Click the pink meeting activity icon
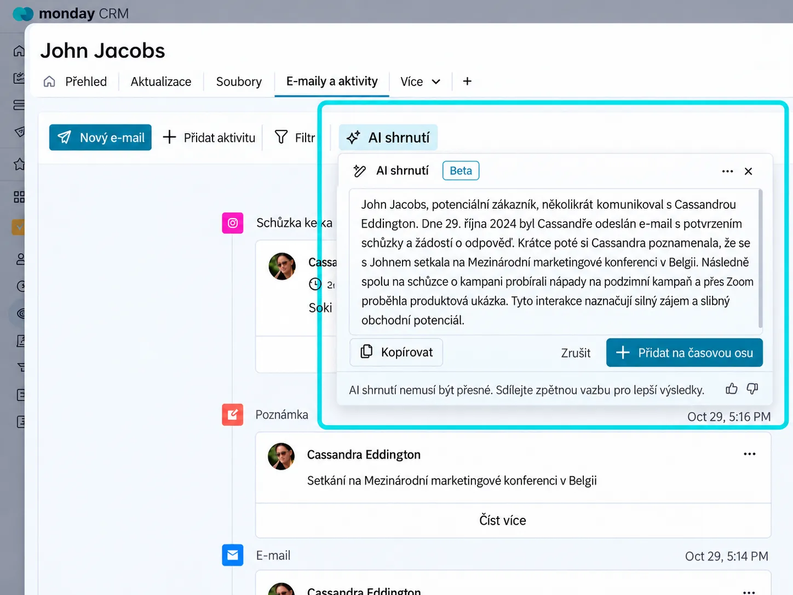The image size is (793, 595). click(232, 223)
